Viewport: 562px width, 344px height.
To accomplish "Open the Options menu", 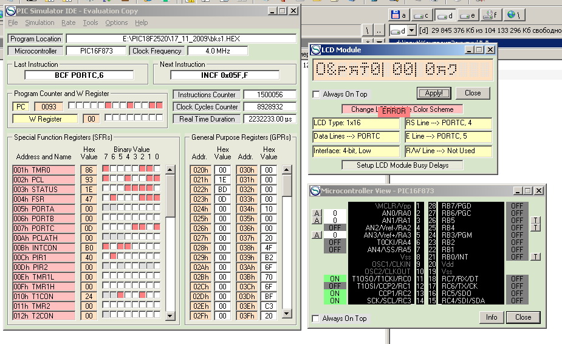I will 117,22.
